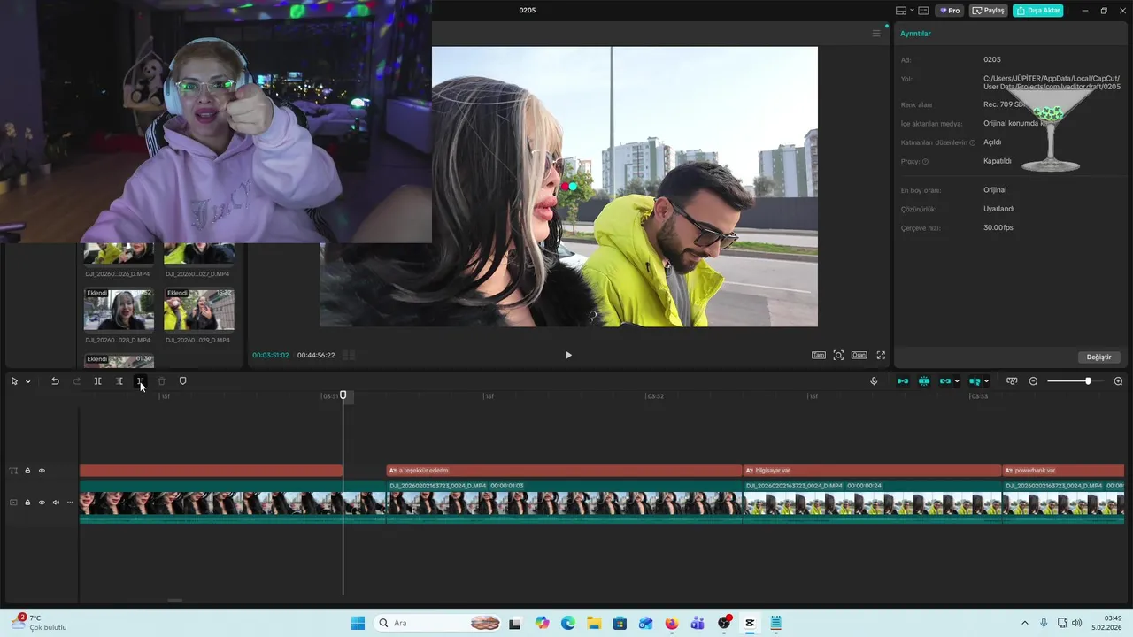Click the Dışa Aktar export button
Viewport: 1133px width, 637px height.
(1037, 11)
